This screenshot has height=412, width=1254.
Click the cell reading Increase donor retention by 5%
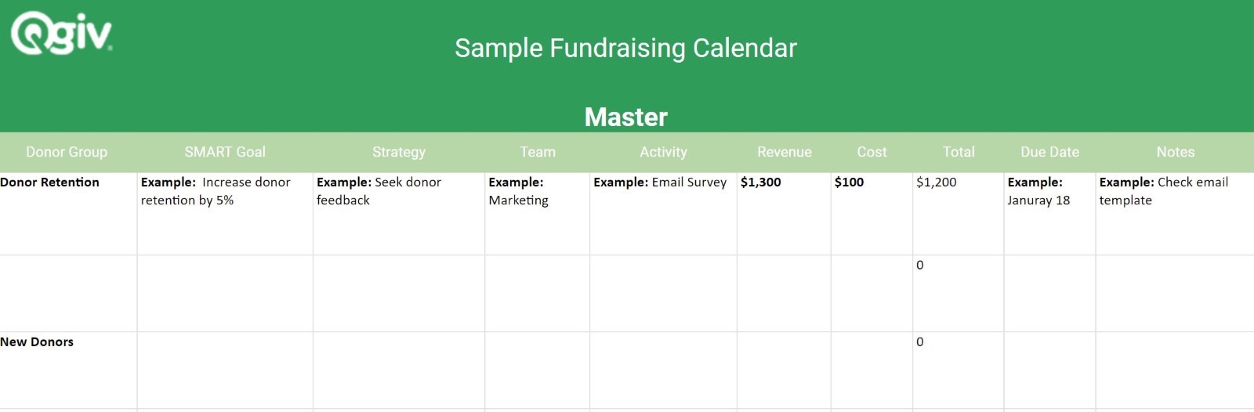225,214
